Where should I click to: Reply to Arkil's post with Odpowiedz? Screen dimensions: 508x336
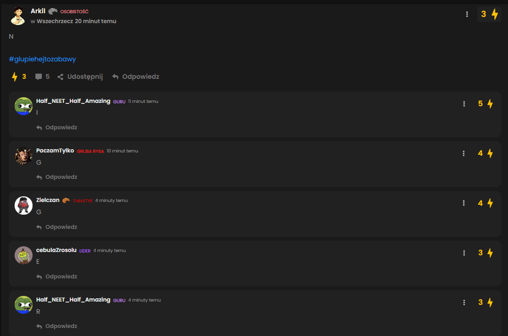click(136, 77)
